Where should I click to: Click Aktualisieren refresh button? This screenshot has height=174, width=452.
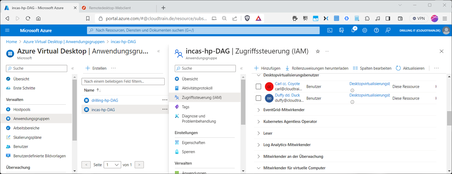point(410,68)
